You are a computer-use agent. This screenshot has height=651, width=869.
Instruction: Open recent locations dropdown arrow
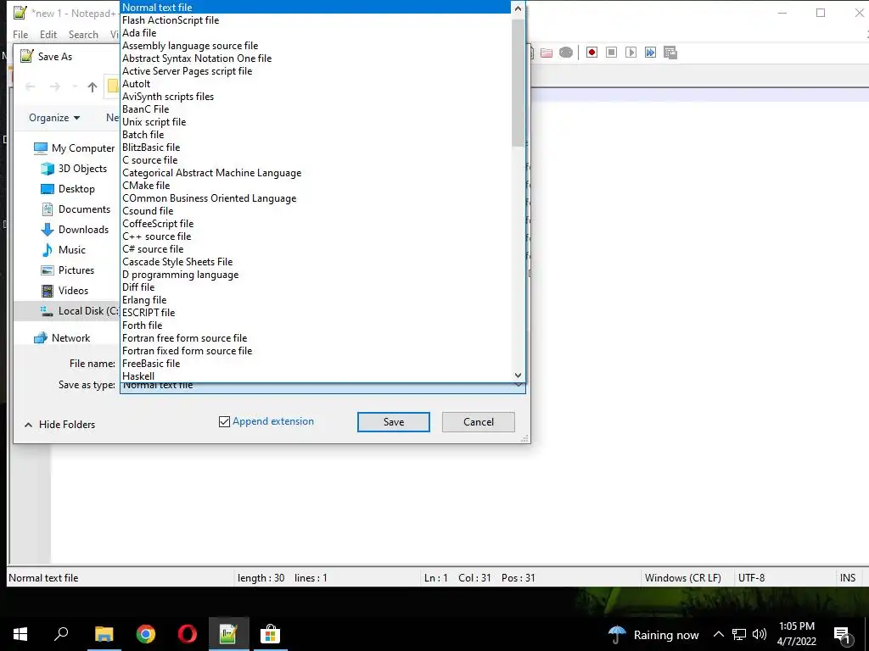tap(75, 87)
